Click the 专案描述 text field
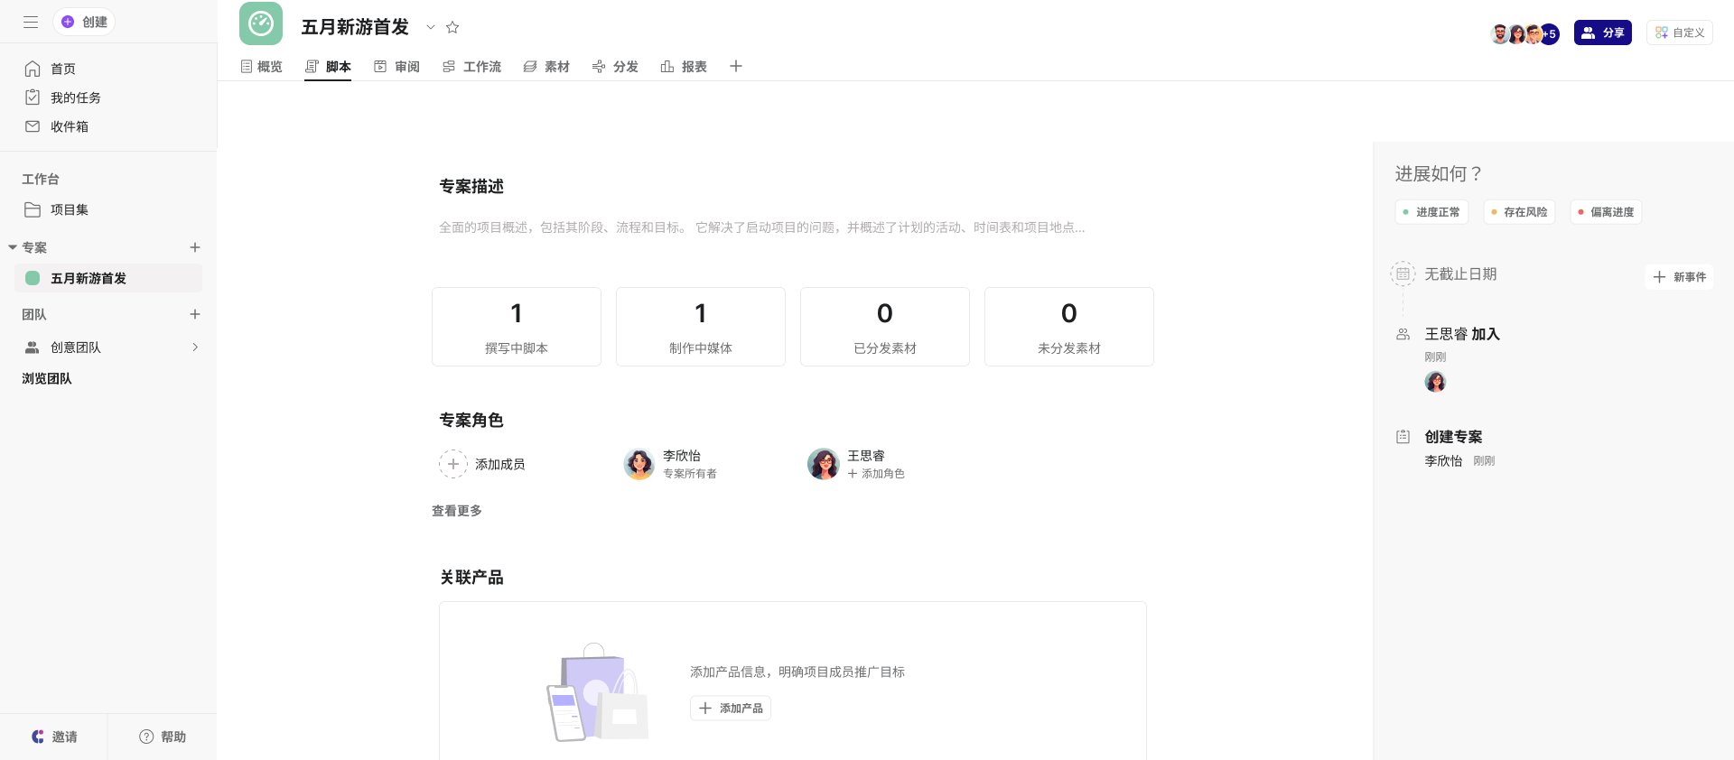 761,227
